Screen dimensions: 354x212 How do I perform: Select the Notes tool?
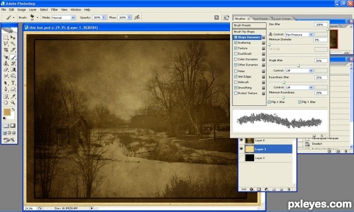tap(6, 97)
